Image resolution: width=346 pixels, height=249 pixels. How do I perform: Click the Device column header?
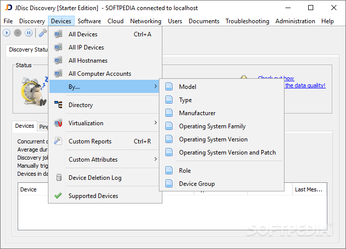click(x=33, y=189)
